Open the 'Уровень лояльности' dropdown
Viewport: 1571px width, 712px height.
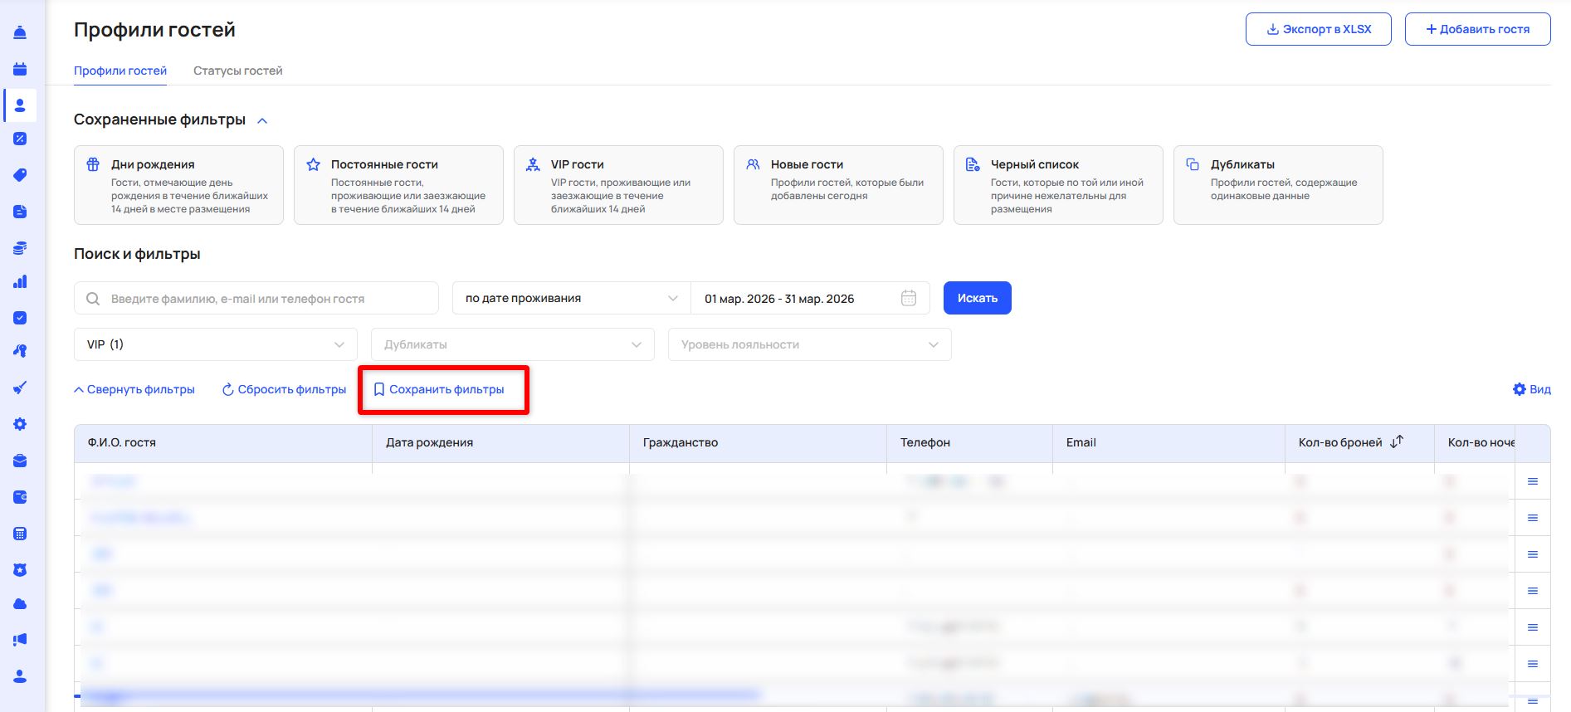click(x=809, y=344)
